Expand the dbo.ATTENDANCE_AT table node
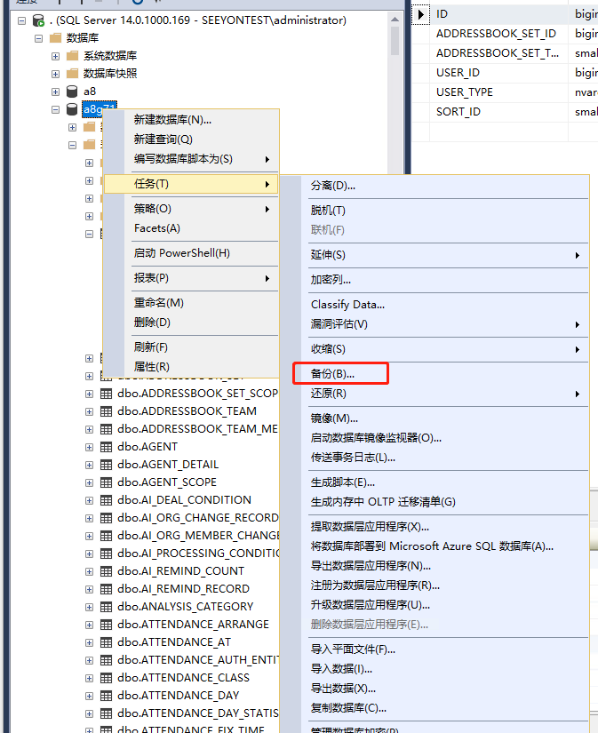 [90, 642]
